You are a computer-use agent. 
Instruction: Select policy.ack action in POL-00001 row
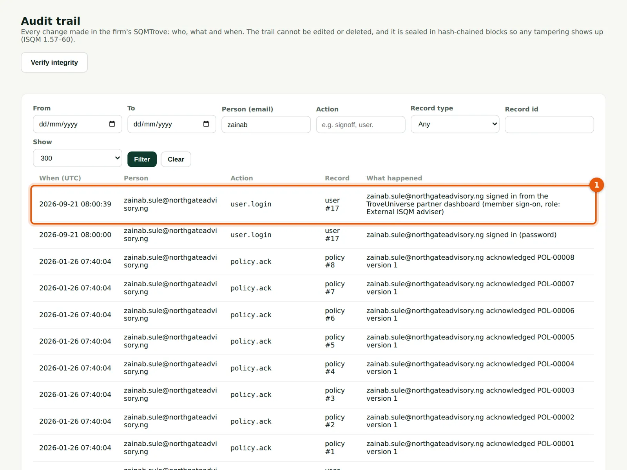251,448
